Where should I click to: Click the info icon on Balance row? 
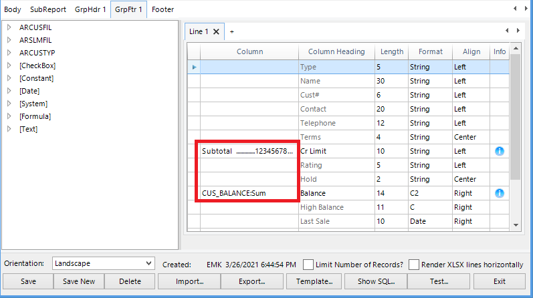[499, 194]
